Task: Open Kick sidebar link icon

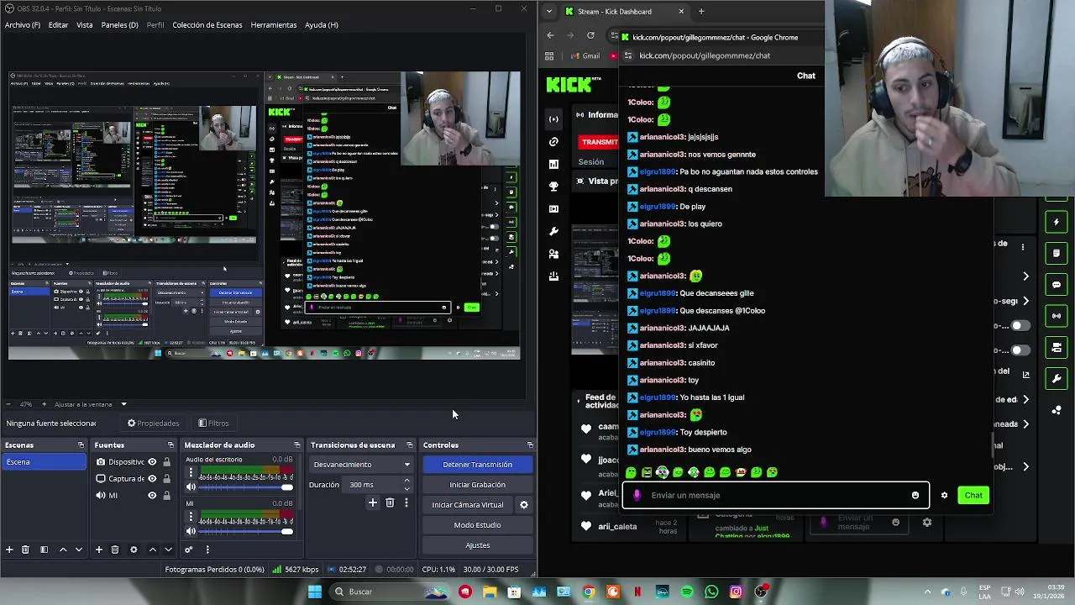Action: [553, 141]
